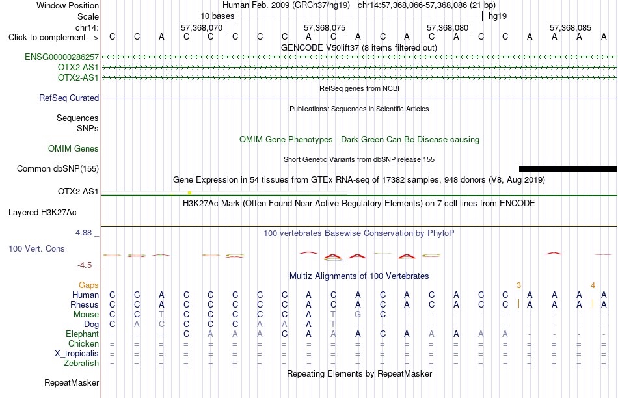Click the chr14:57,368,066-57,368,086 (21 bp) range text
The width and height of the screenshot is (618, 398).
click(427, 5)
